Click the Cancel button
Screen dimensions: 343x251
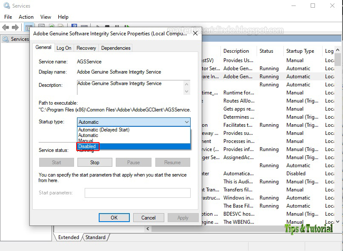pyautogui.click(x=149, y=217)
